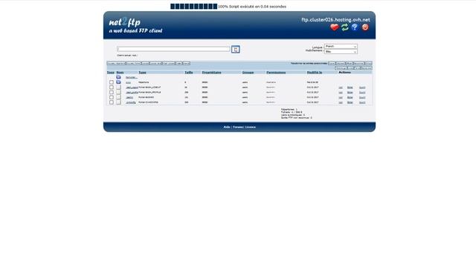Image resolution: width=476 pixels, height=267 pixels.
Task: Click the green refresh arrows icon
Action: click(x=344, y=27)
